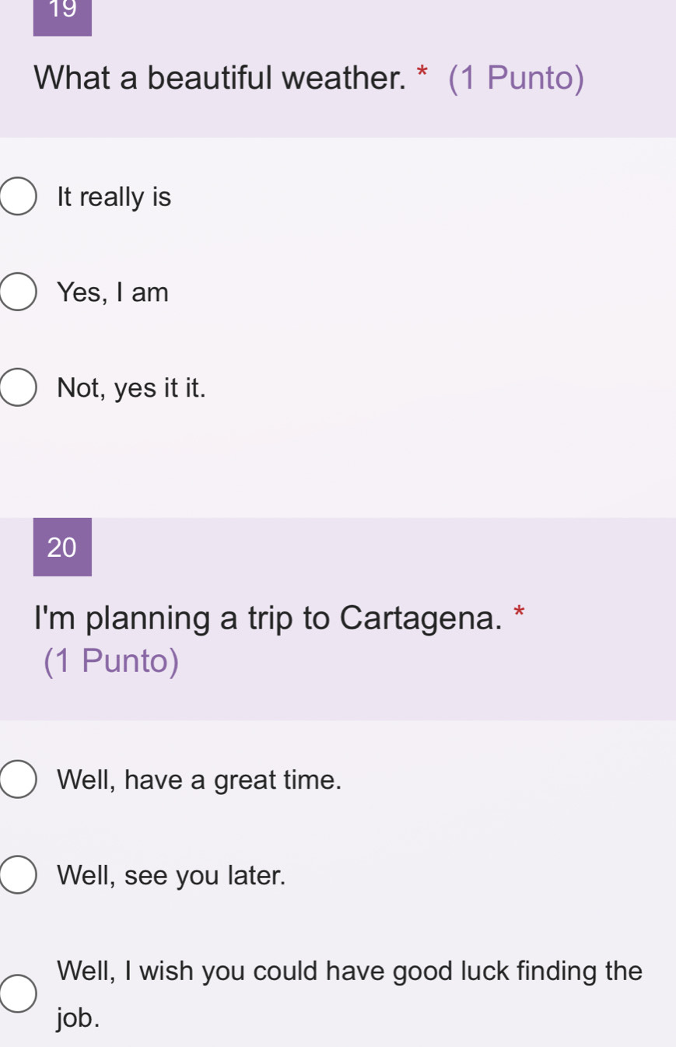Choose the 'Yes, I am' radio button

(18, 292)
